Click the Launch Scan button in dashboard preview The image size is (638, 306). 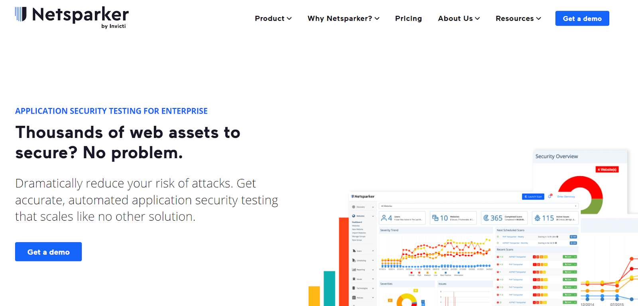(533, 196)
